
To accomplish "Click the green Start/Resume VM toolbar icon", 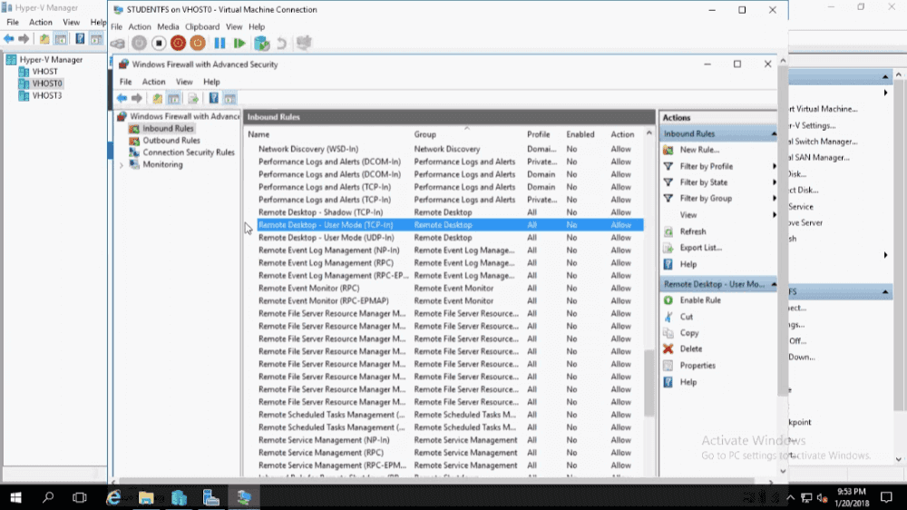I will tap(239, 43).
